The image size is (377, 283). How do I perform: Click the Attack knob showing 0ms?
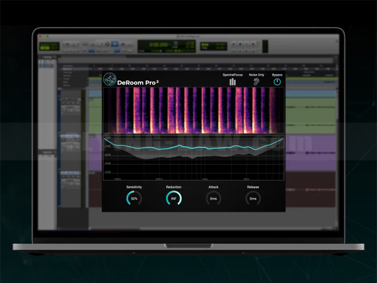click(213, 199)
